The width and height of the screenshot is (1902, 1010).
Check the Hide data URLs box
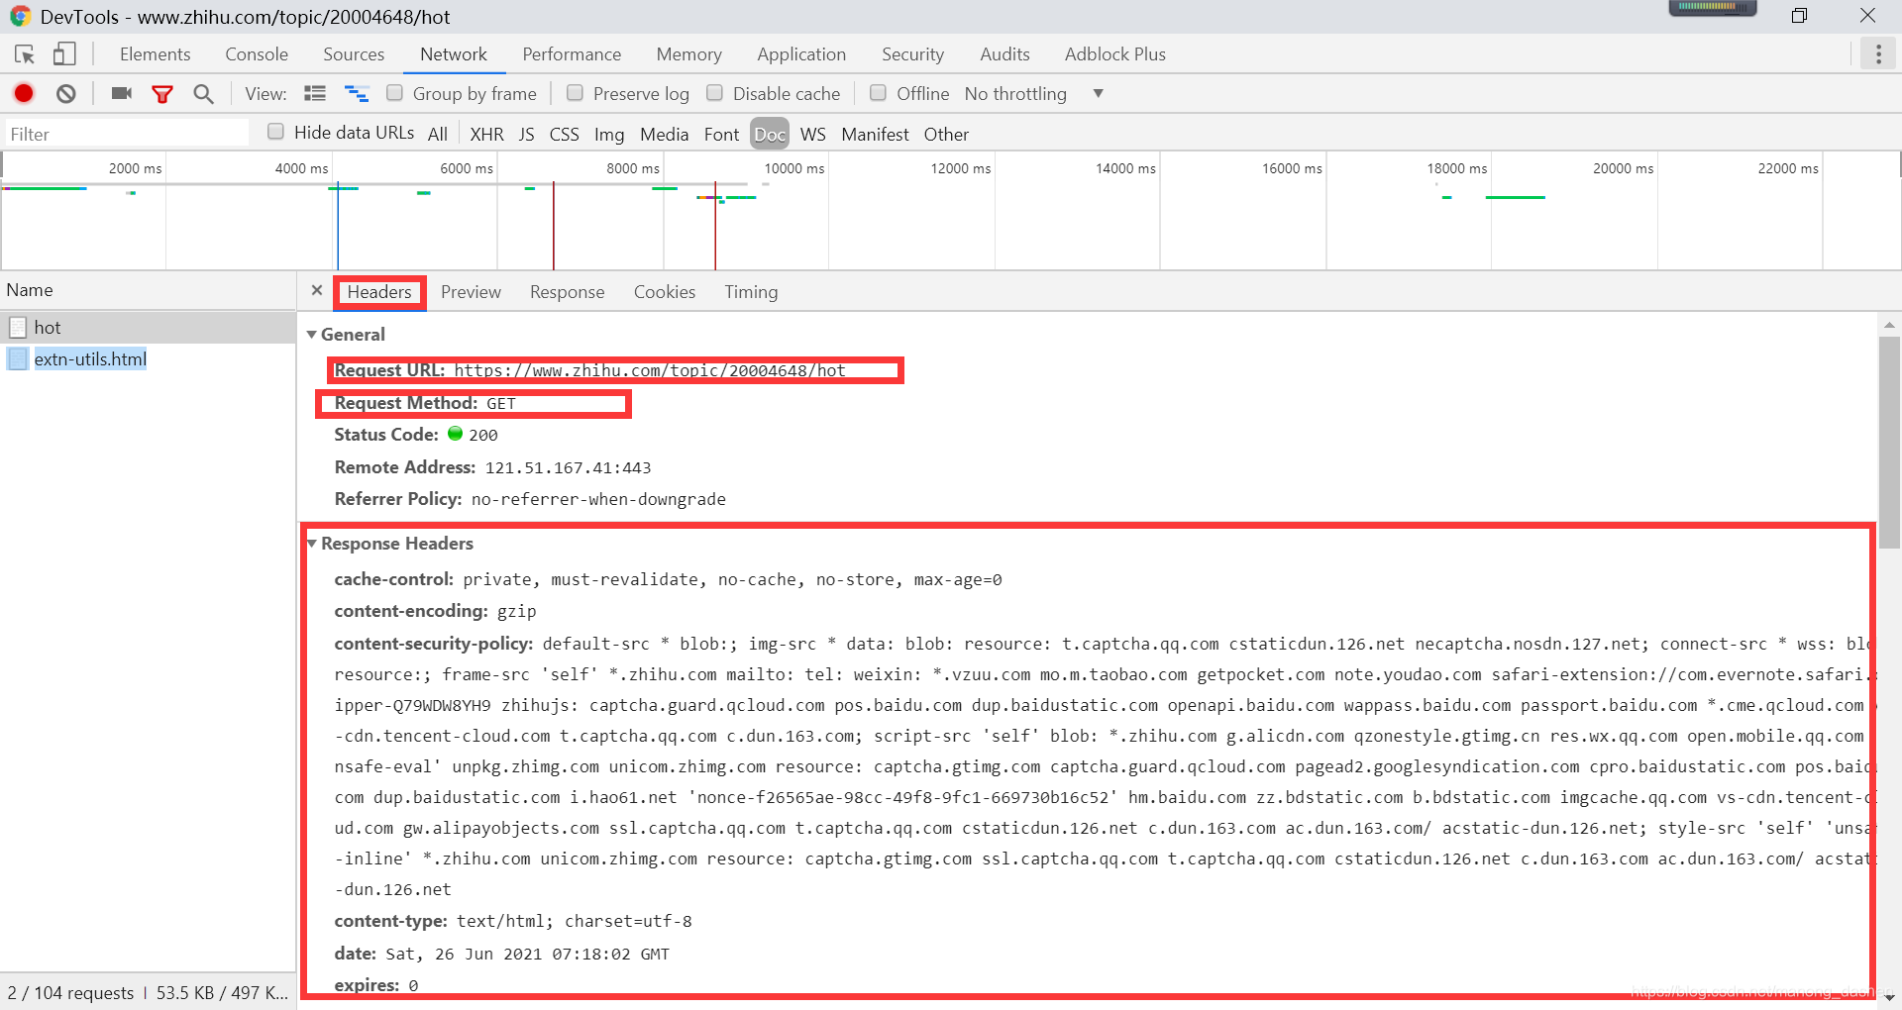click(x=276, y=131)
